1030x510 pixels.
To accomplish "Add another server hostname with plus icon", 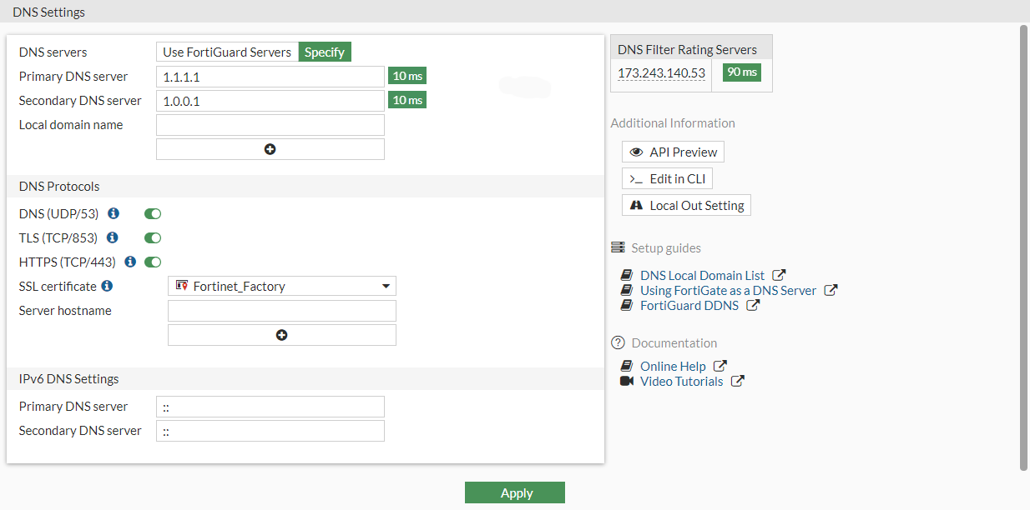I will click(x=281, y=335).
